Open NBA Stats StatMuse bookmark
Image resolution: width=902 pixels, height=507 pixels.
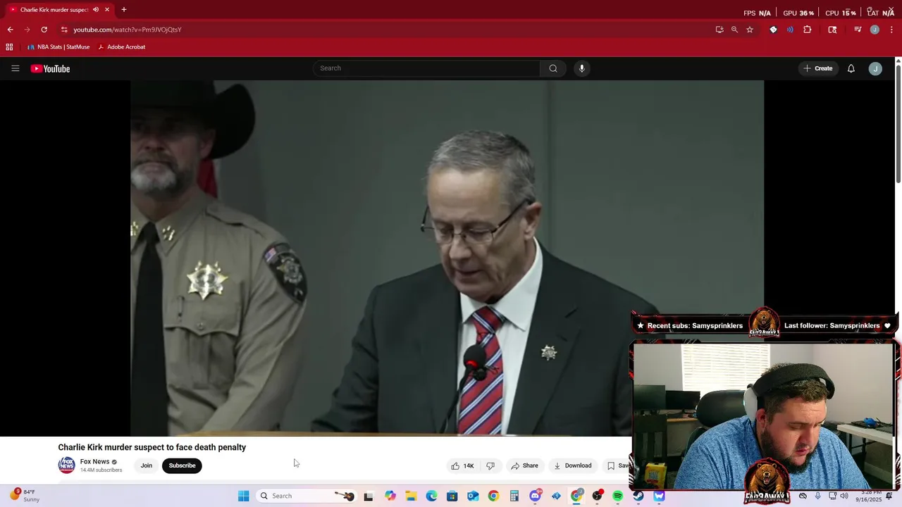[58, 47]
